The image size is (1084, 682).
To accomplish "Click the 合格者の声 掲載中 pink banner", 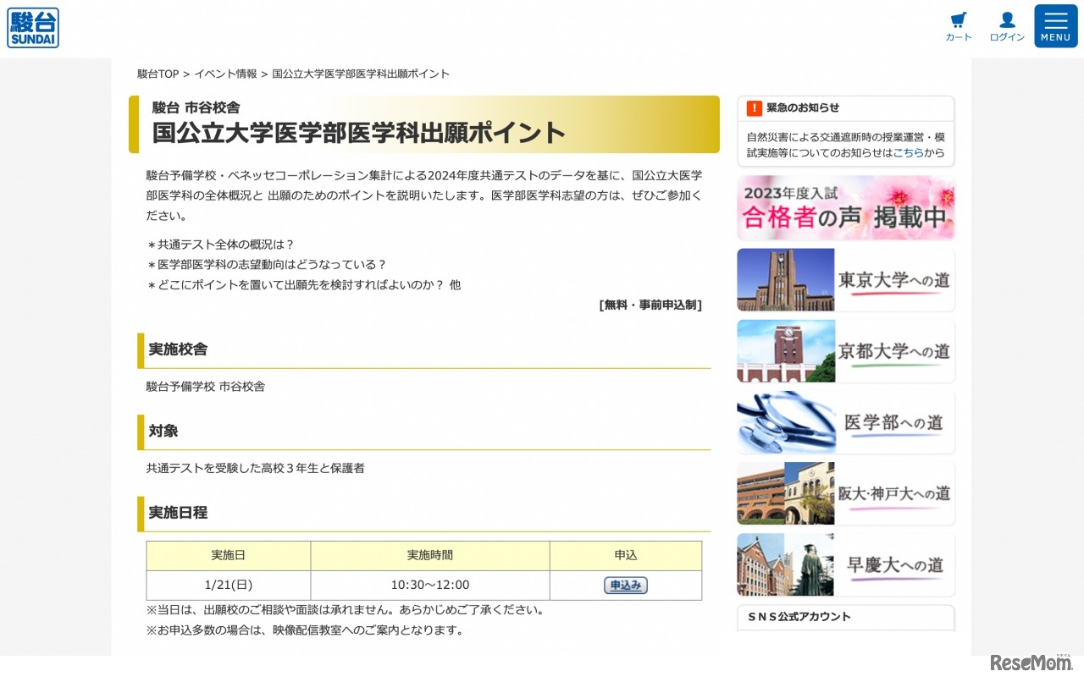I will (844, 207).
